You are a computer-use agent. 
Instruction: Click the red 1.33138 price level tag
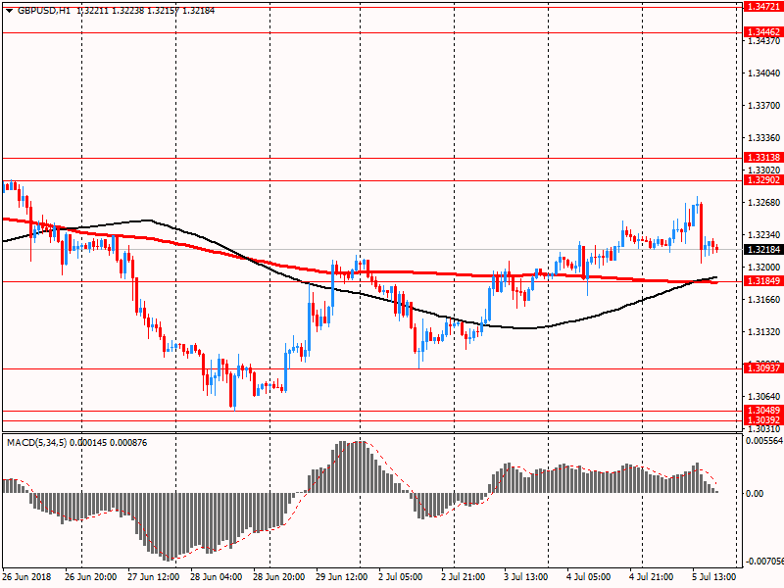[763, 158]
